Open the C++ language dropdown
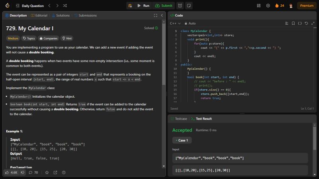319x179 pixels. pos(175,24)
